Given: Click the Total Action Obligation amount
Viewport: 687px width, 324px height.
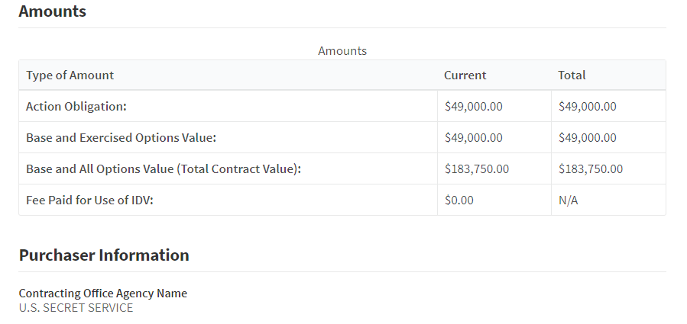Looking at the screenshot, I should (x=587, y=107).
